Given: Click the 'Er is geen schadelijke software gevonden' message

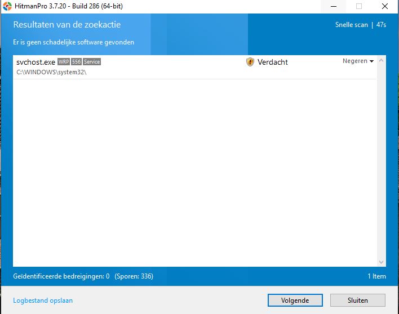Looking at the screenshot, I should [73, 42].
